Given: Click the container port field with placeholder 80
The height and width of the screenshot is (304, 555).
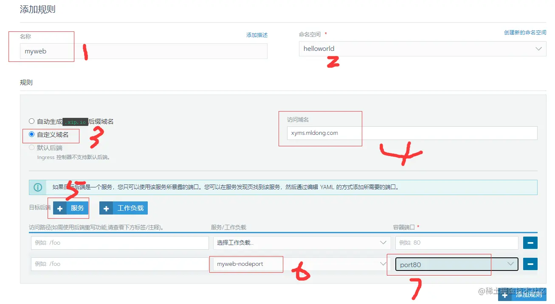Looking at the screenshot, I should (x=456, y=243).
